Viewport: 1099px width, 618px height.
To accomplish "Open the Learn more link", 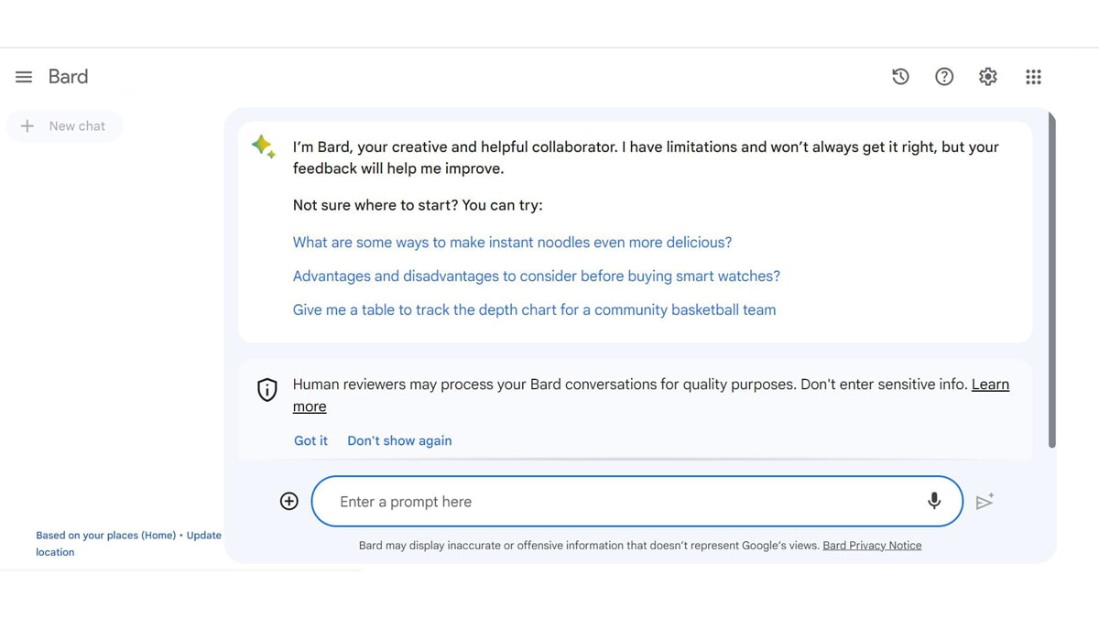I will pyautogui.click(x=989, y=385).
